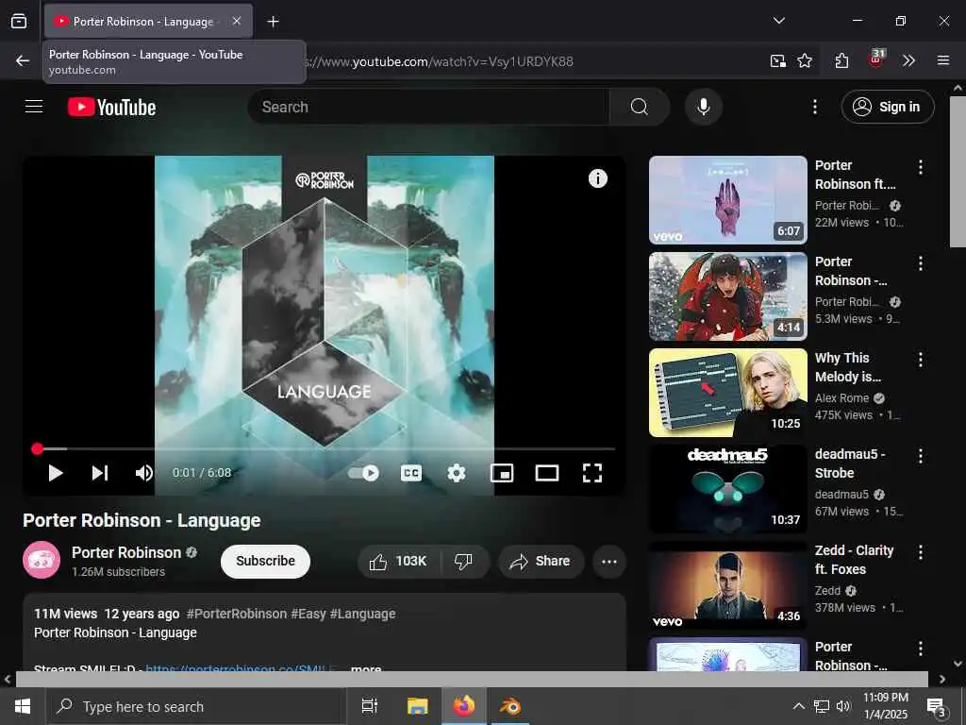Click the video info card icon
The height and width of the screenshot is (725, 966).
tap(597, 178)
